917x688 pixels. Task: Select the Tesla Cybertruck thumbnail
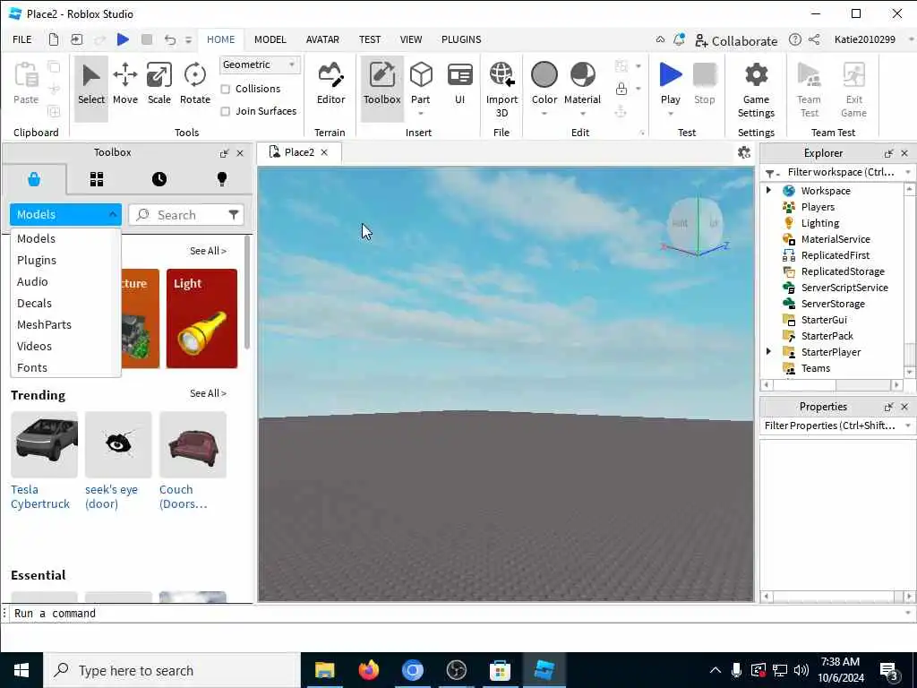[44, 444]
